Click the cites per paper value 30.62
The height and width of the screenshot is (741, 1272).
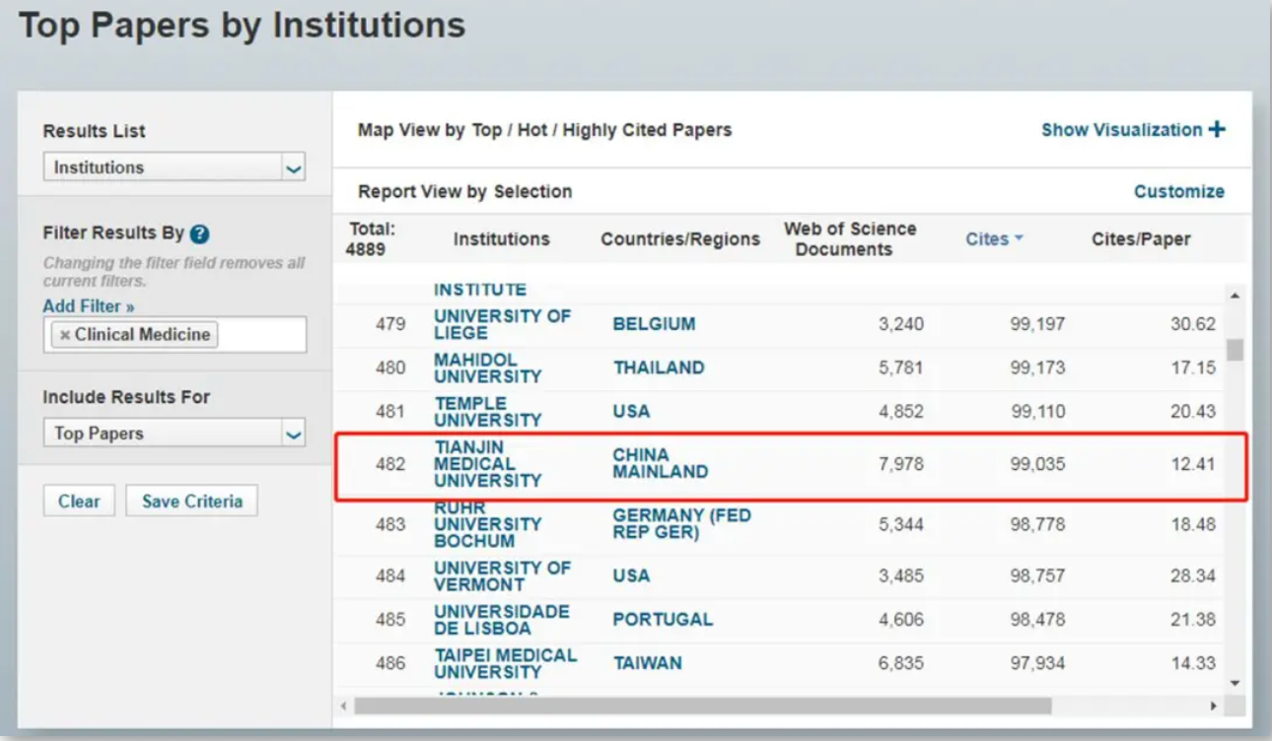click(1193, 324)
